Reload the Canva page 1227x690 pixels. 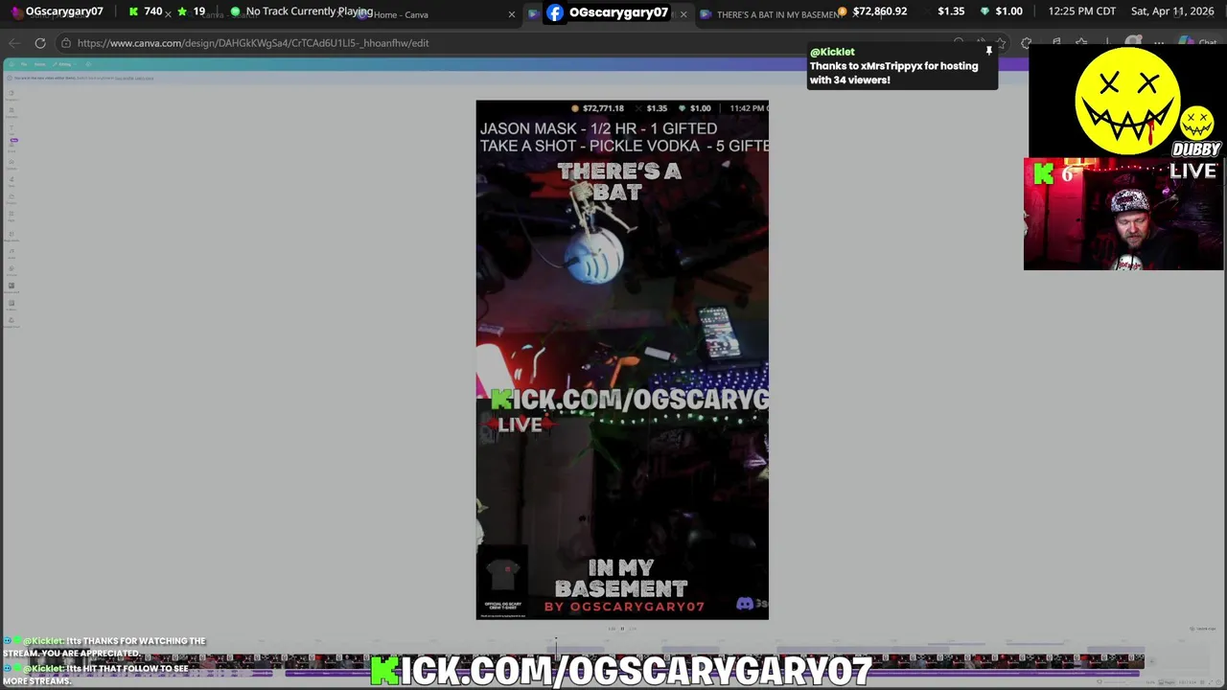click(x=40, y=43)
